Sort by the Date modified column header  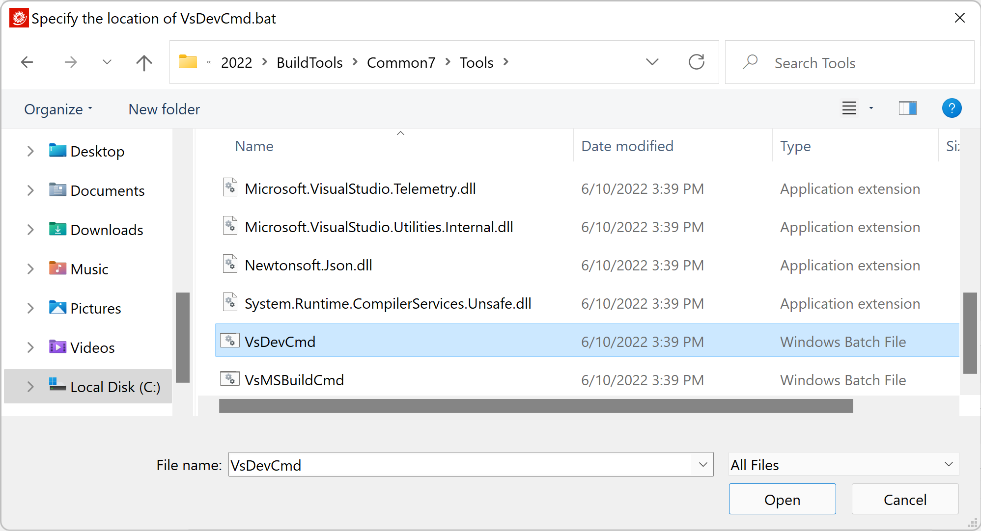tap(627, 146)
